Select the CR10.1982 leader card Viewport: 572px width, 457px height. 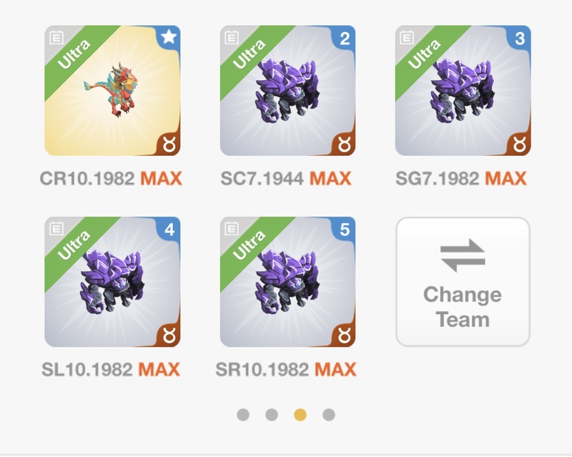tap(112, 91)
